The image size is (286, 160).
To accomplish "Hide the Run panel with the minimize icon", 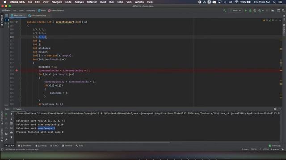I will (280, 109).
